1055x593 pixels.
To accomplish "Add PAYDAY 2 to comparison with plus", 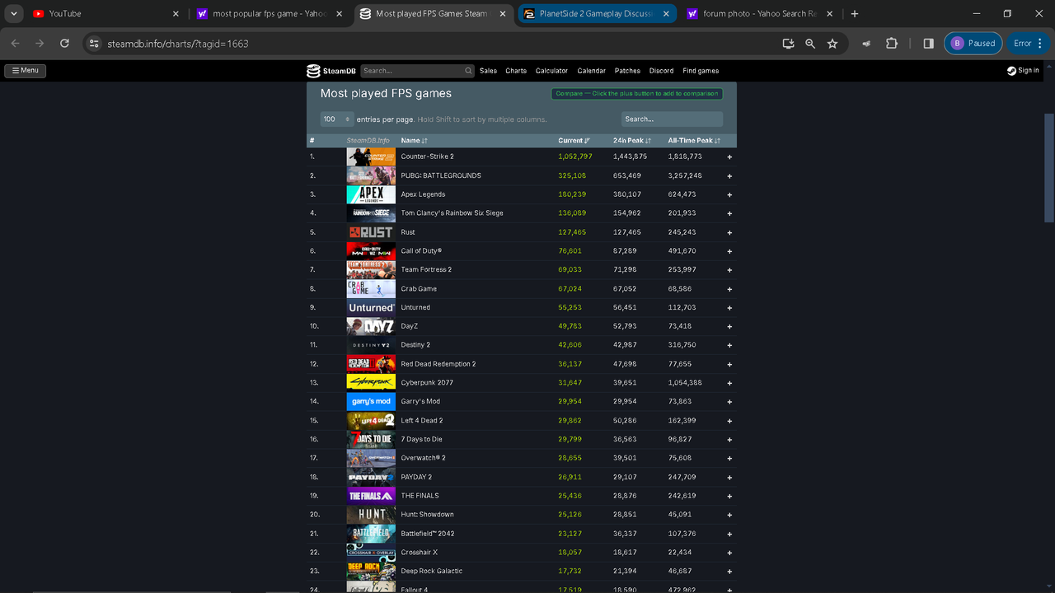I will (729, 477).
